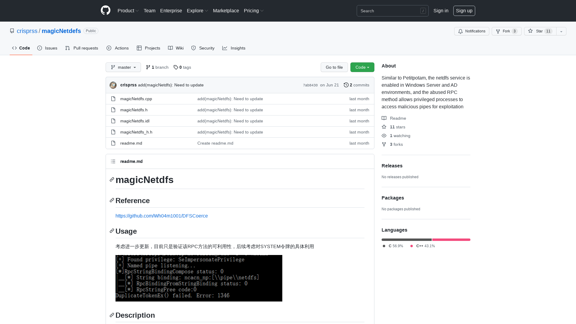Expand the branch count indicator
The image size is (576, 324).
tap(157, 67)
